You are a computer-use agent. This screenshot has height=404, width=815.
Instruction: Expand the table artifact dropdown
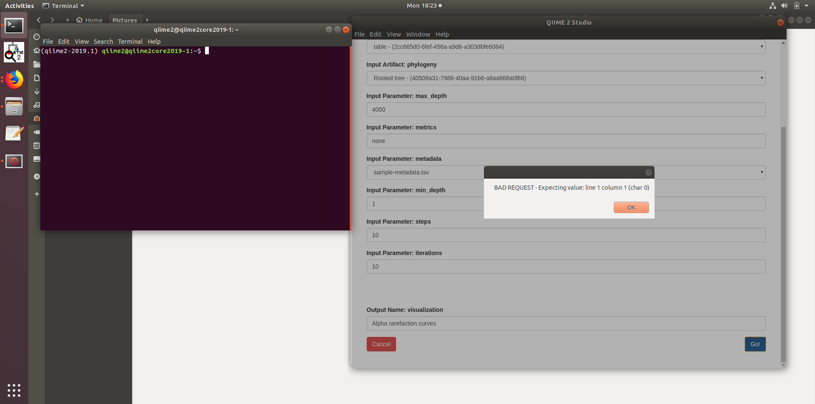[x=762, y=47]
